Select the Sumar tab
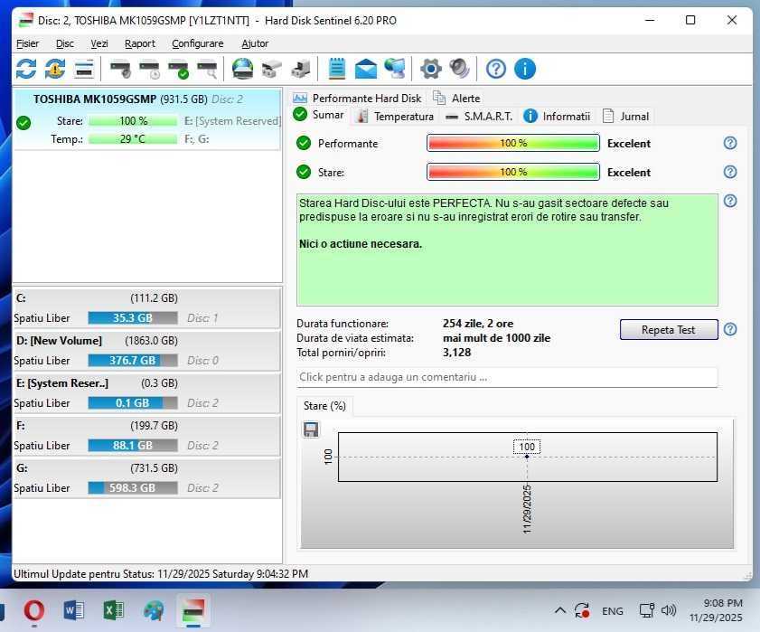Screen dimensions: 760x632 (319, 115)
